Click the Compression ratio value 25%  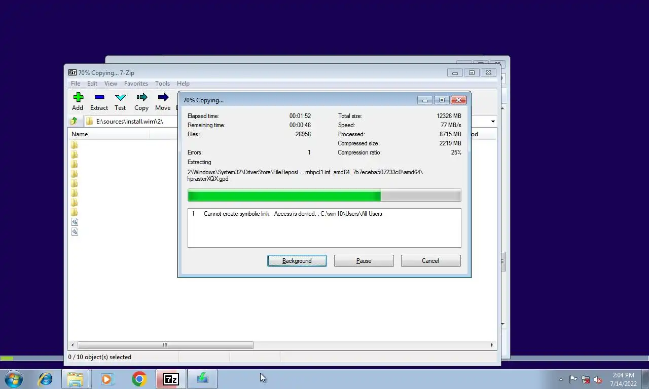tap(456, 152)
